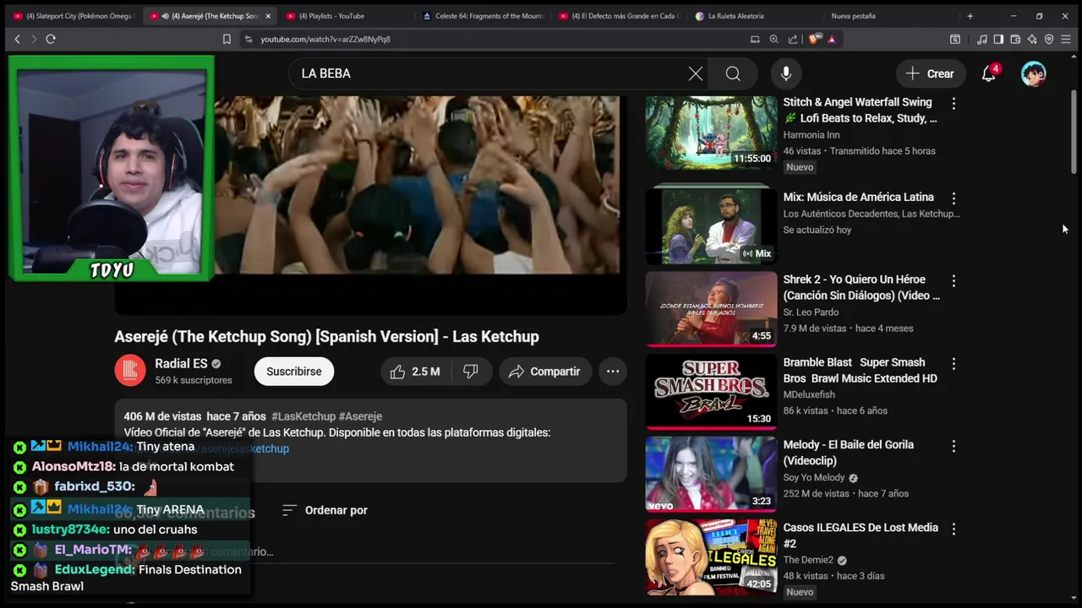1082x608 pixels.
Task: Open Radial ES channel name link
Action: 181,364
